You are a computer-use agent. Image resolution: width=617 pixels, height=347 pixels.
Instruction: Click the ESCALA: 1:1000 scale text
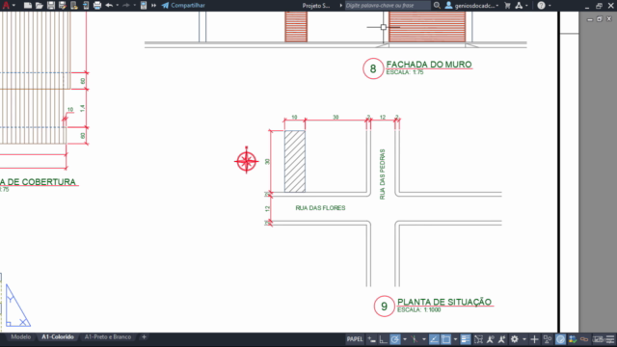(419, 310)
